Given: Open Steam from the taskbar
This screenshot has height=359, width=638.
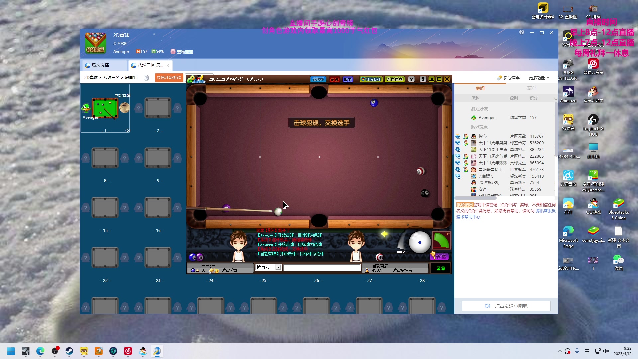Looking at the screenshot, I should 69,351.
